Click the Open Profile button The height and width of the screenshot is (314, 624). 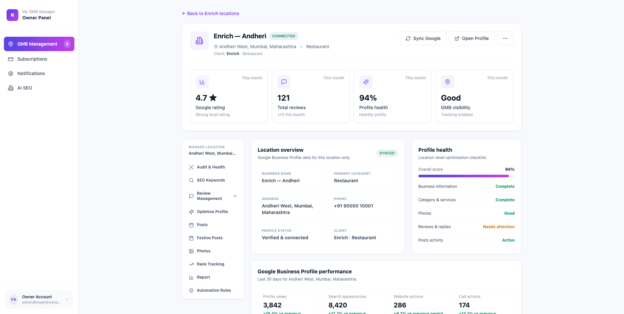coord(472,38)
